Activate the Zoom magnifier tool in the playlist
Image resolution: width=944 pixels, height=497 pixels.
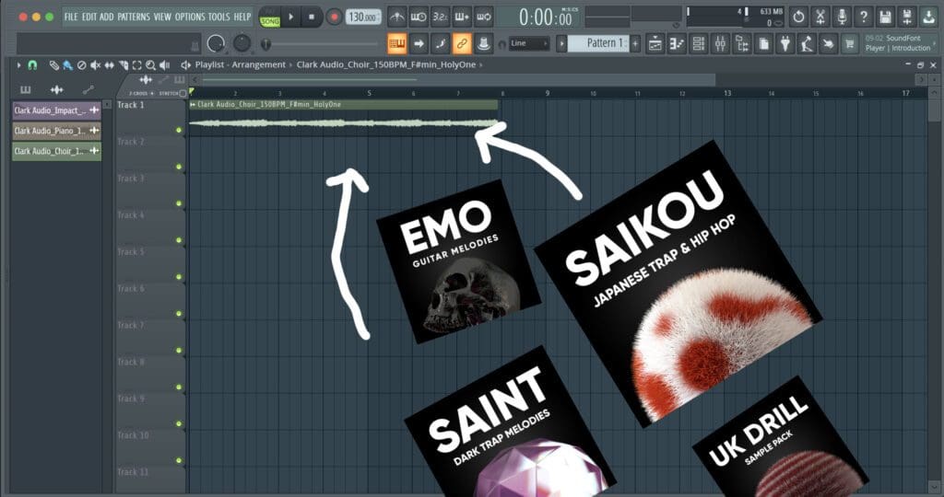[150, 65]
